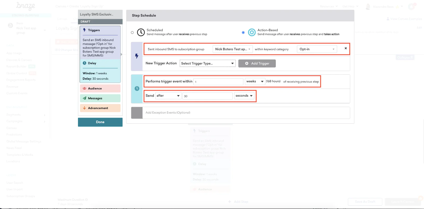Open the Nick Botero Test app subscription group dropdown
Screen dimensions: 424x209
click(x=233, y=49)
